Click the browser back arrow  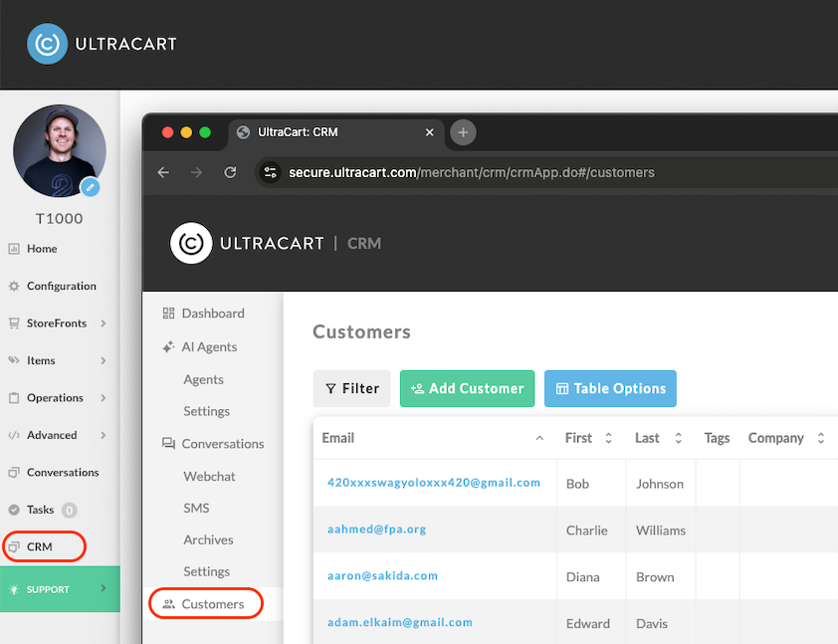[x=163, y=172]
